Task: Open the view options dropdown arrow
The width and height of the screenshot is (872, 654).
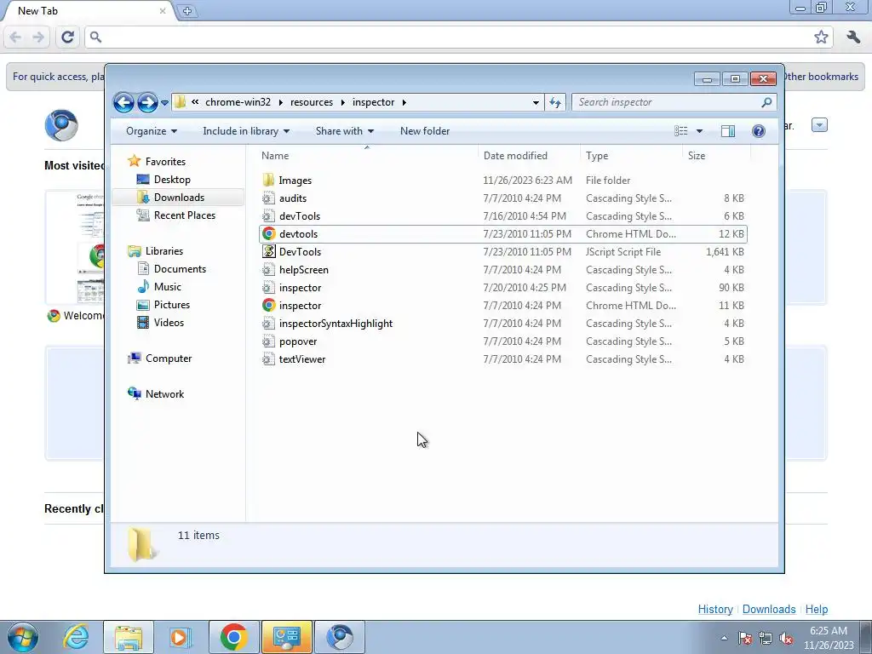Action: click(700, 131)
